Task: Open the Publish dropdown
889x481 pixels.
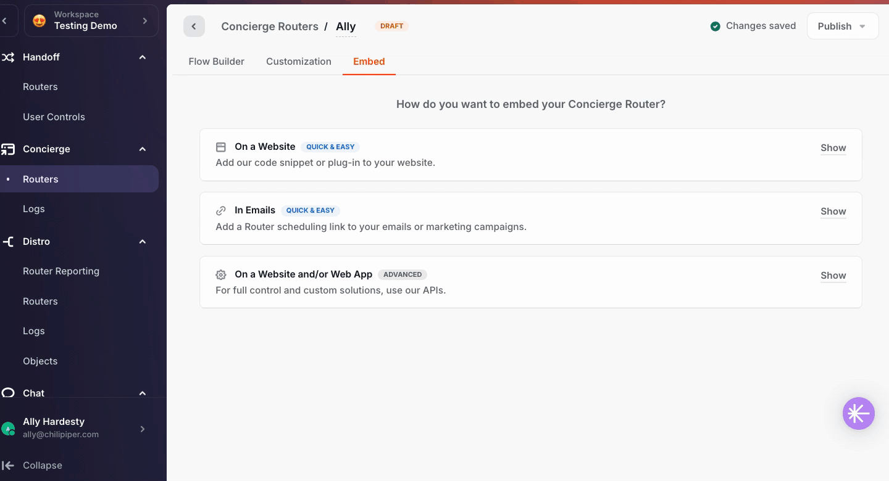Action: point(842,26)
